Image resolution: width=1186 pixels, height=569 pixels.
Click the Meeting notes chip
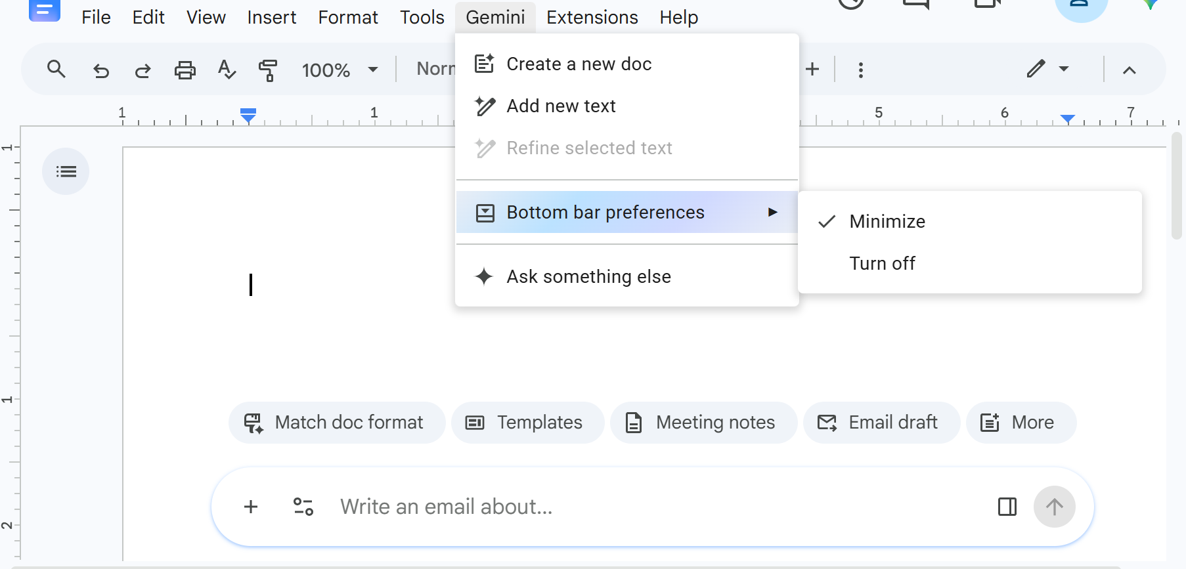(703, 422)
